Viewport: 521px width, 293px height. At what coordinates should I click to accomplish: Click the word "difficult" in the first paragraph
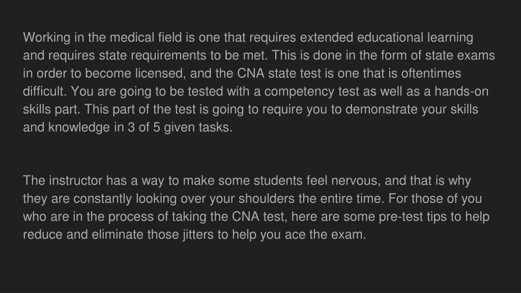pos(45,92)
